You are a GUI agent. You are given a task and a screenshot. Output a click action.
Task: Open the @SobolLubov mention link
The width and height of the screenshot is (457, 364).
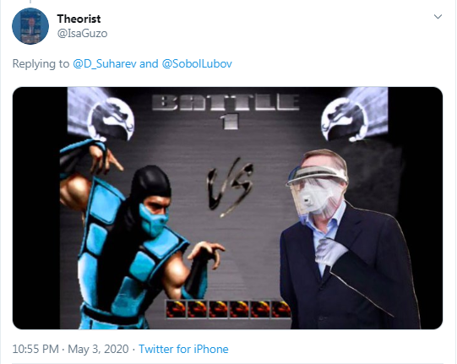coord(197,63)
